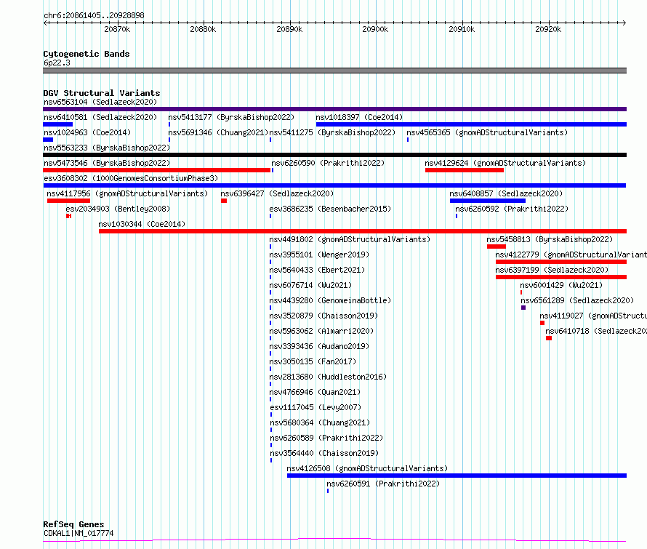This screenshot has width=647, height=549.
Task: Click nsv5411275 (ByrskaBishop2022) label
Action: [332, 132]
